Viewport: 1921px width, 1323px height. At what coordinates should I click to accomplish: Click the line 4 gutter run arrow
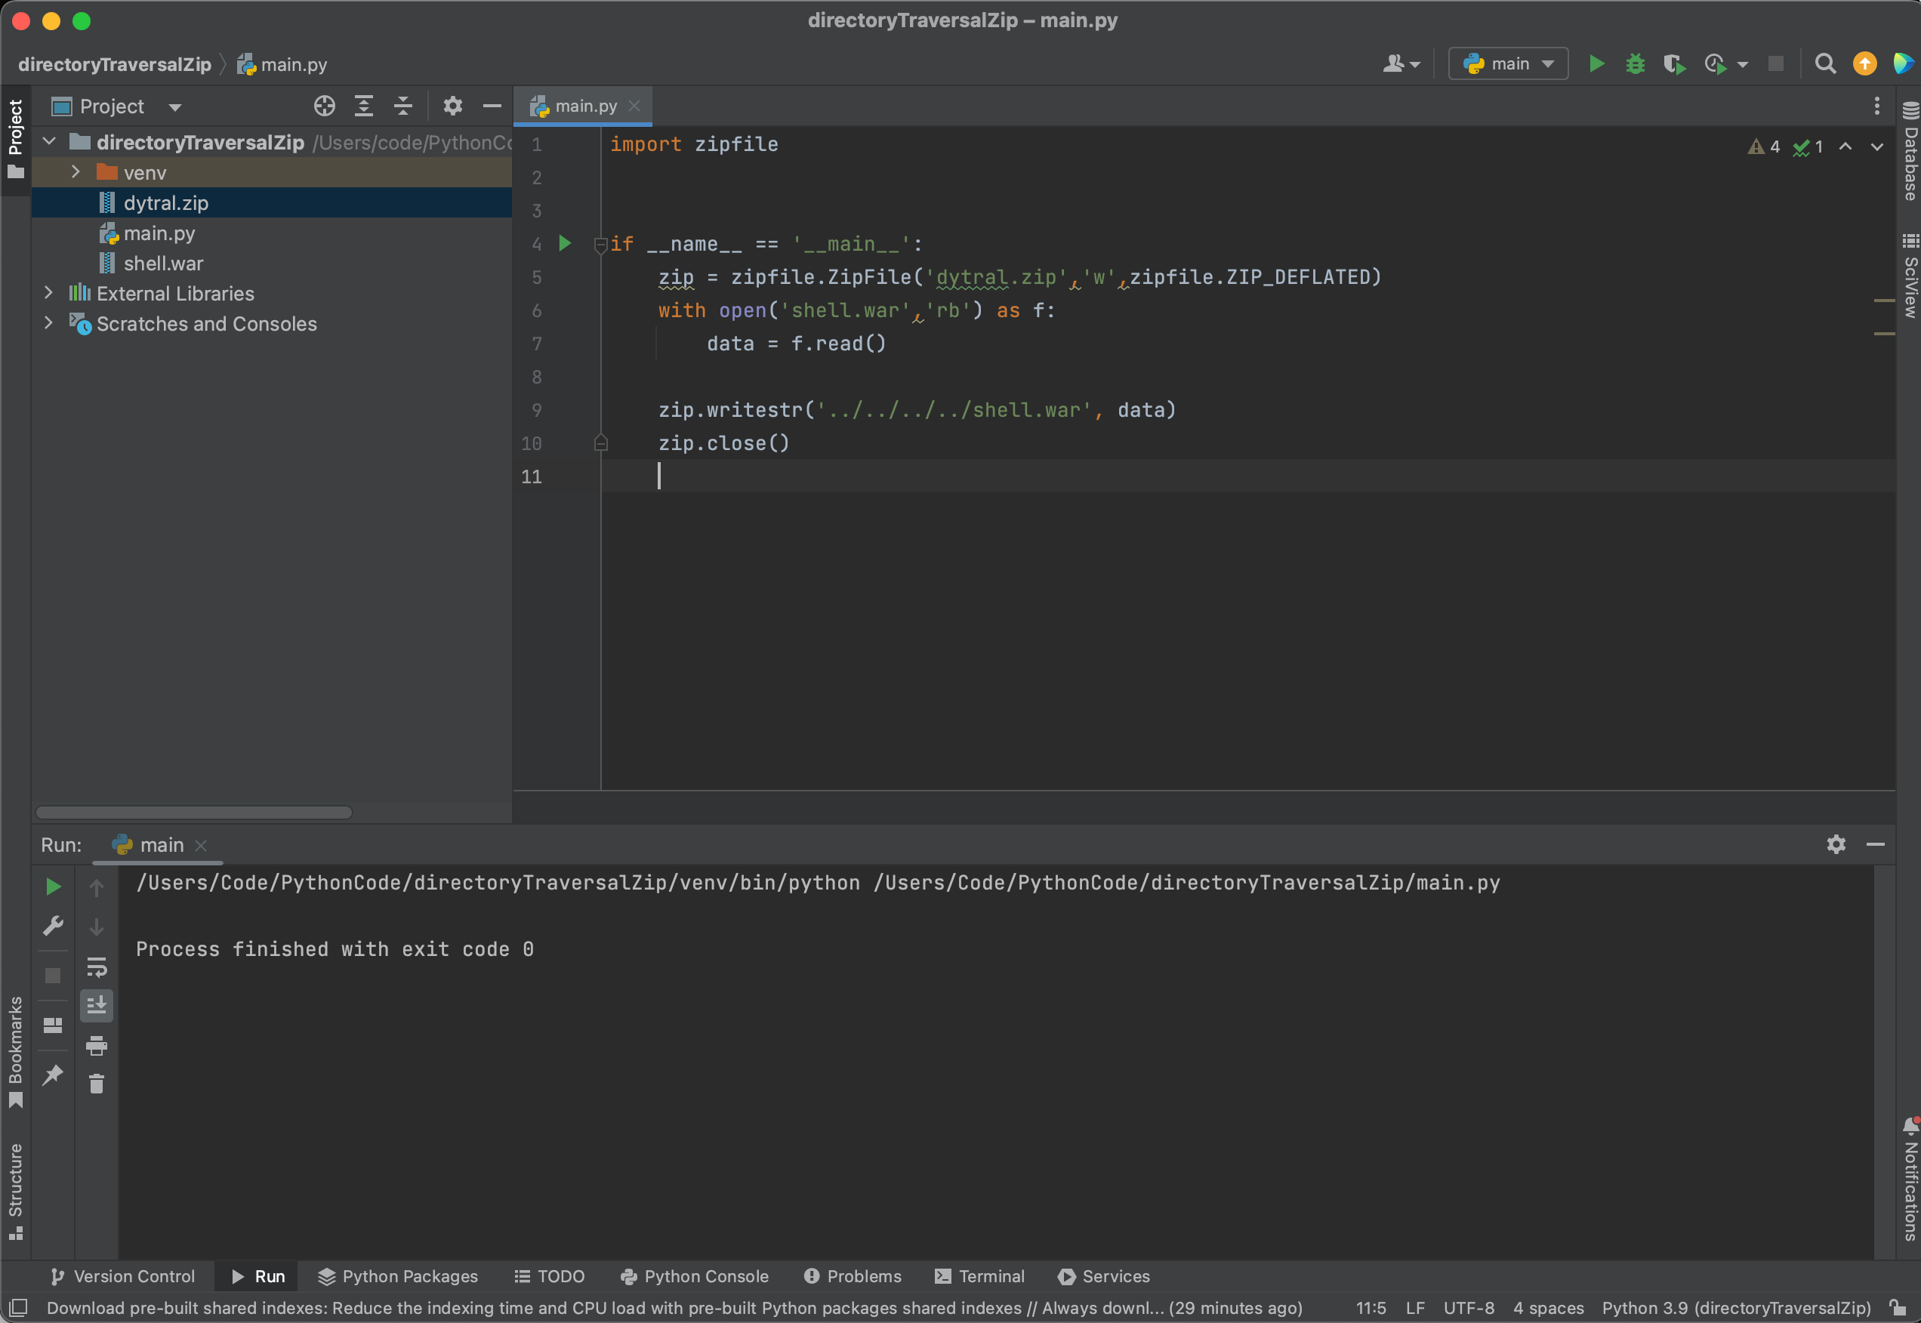coord(565,243)
